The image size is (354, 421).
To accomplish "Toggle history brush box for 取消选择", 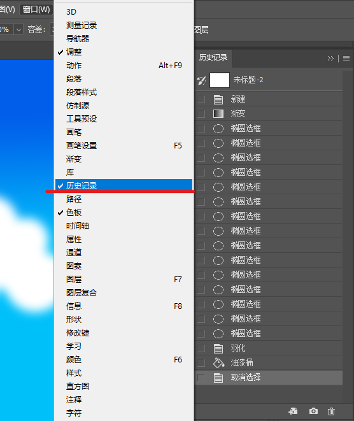I will click(201, 378).
